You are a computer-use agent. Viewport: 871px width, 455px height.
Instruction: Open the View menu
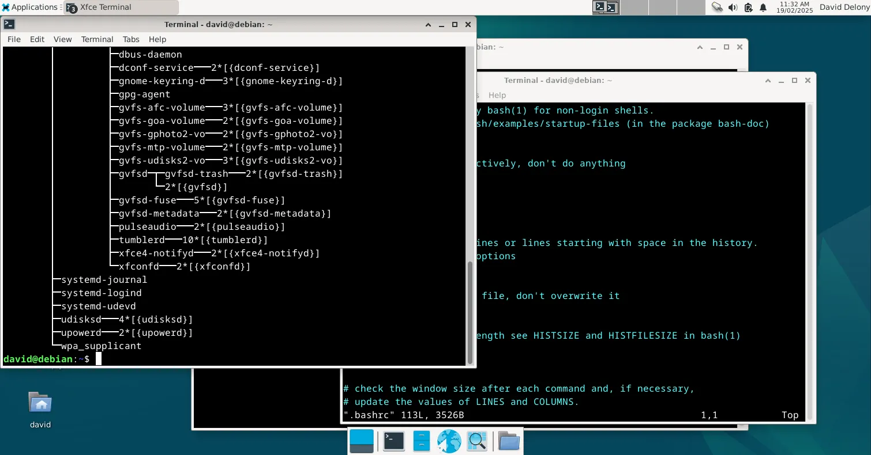point(62,39)
